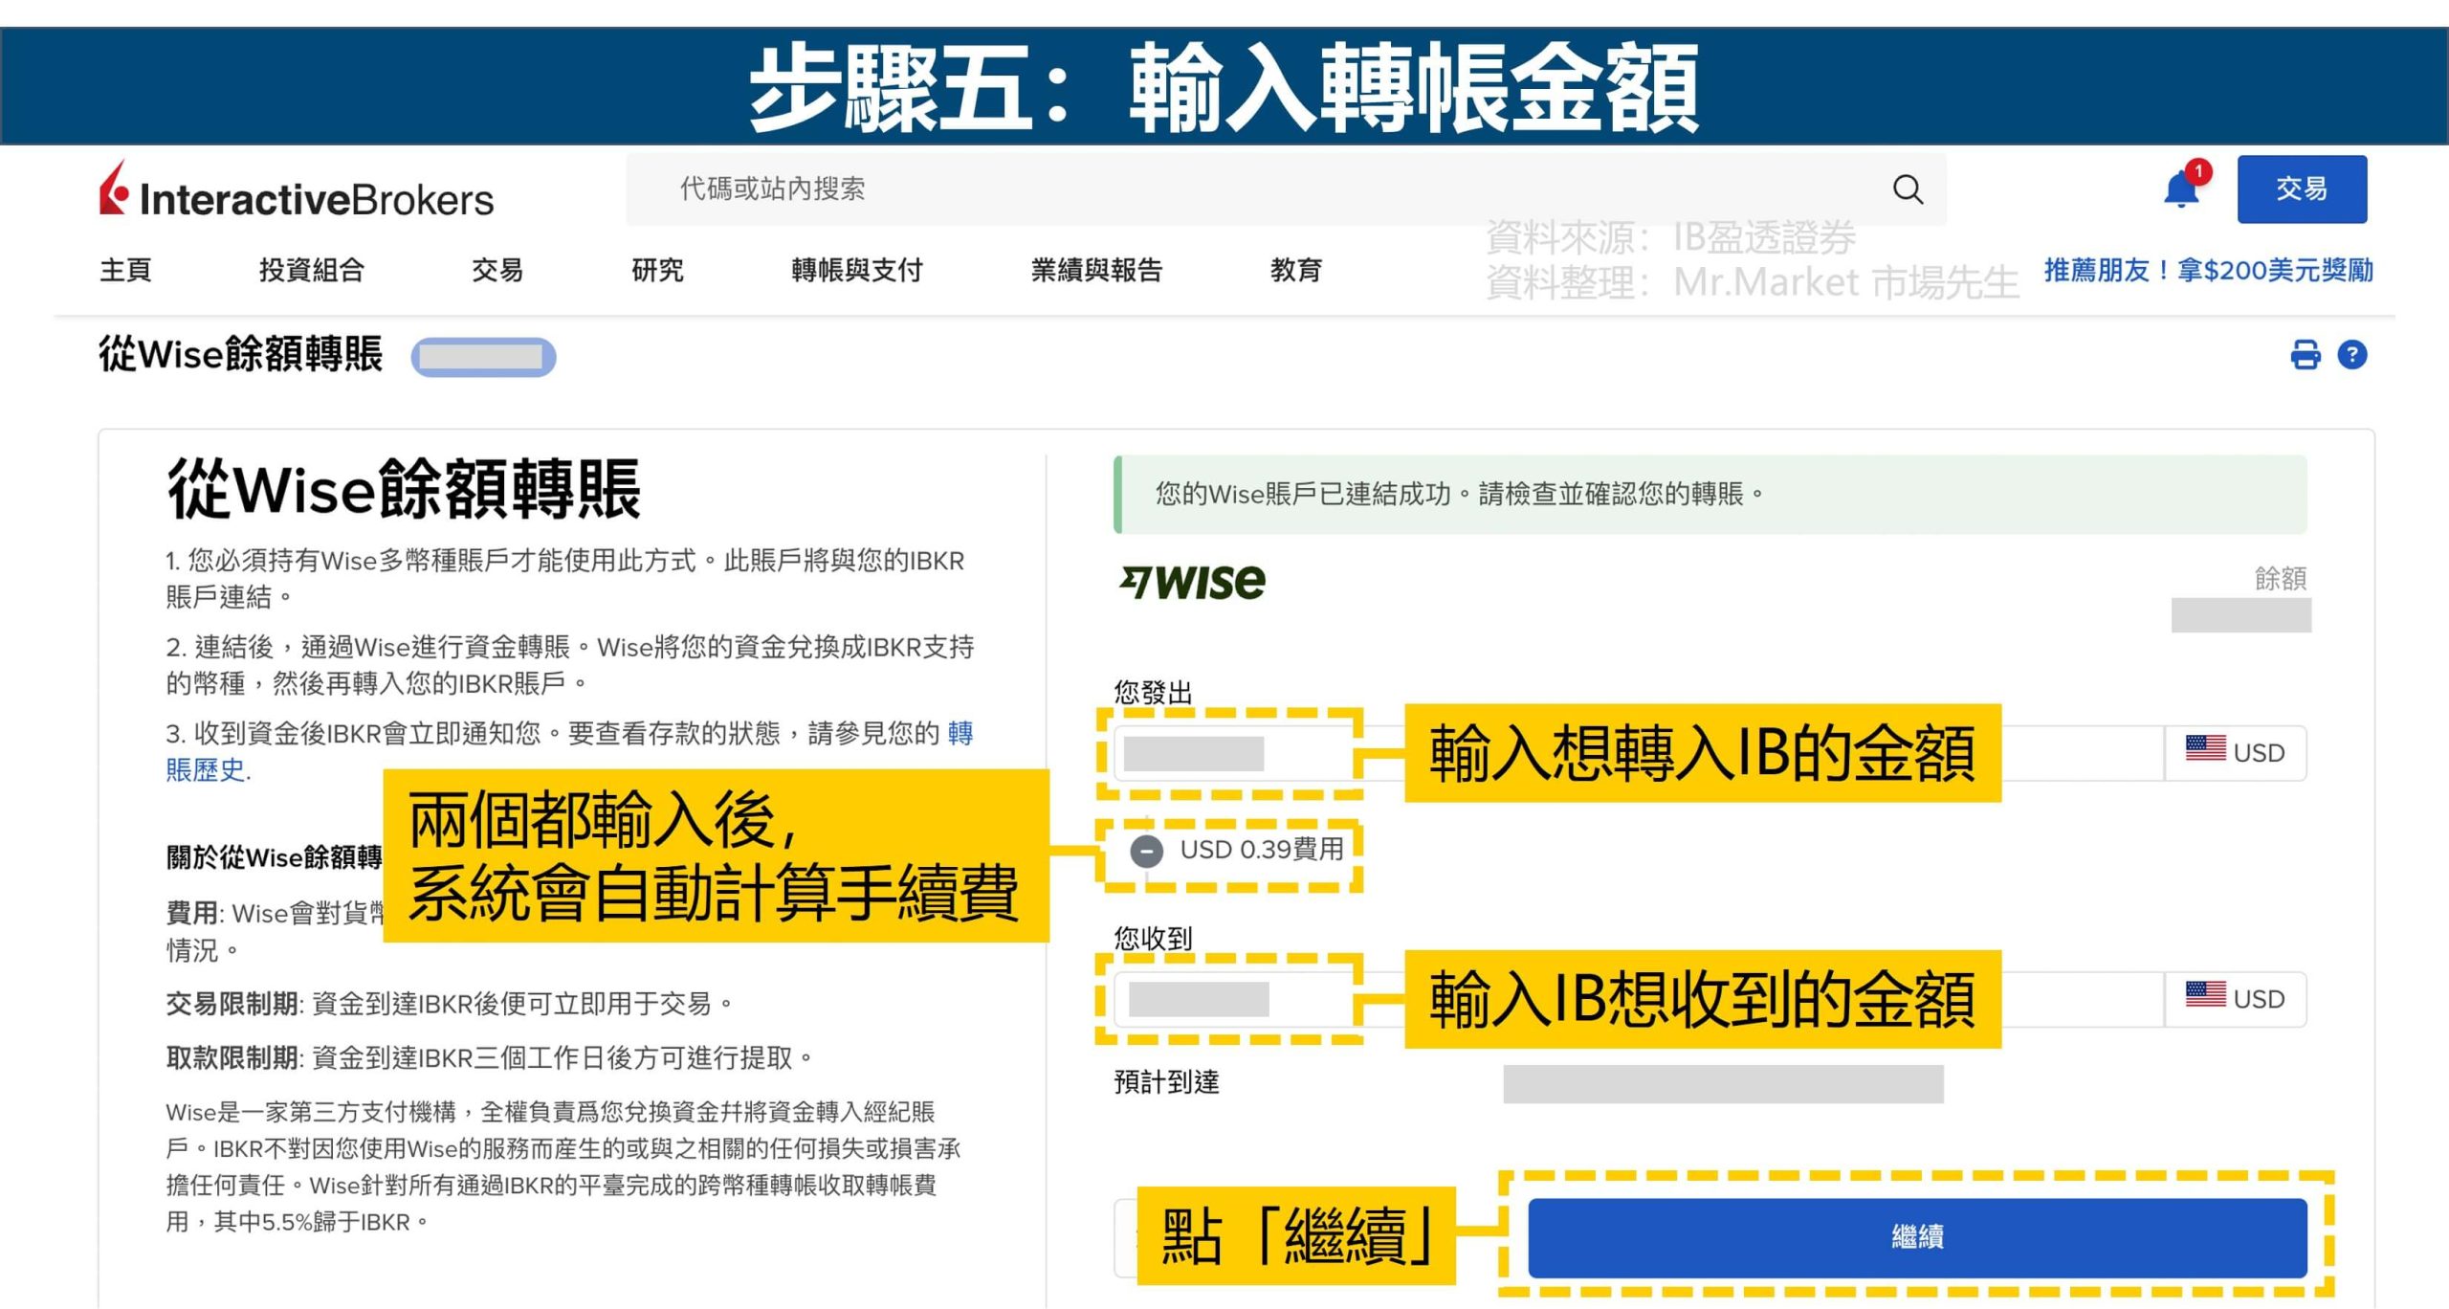Click the print page icon
This screenshot has width=2449, height=1309.
(2305, 355)
